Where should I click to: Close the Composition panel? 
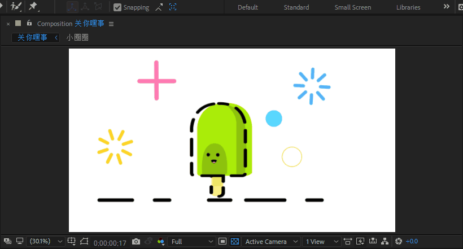tap(8, 24)
